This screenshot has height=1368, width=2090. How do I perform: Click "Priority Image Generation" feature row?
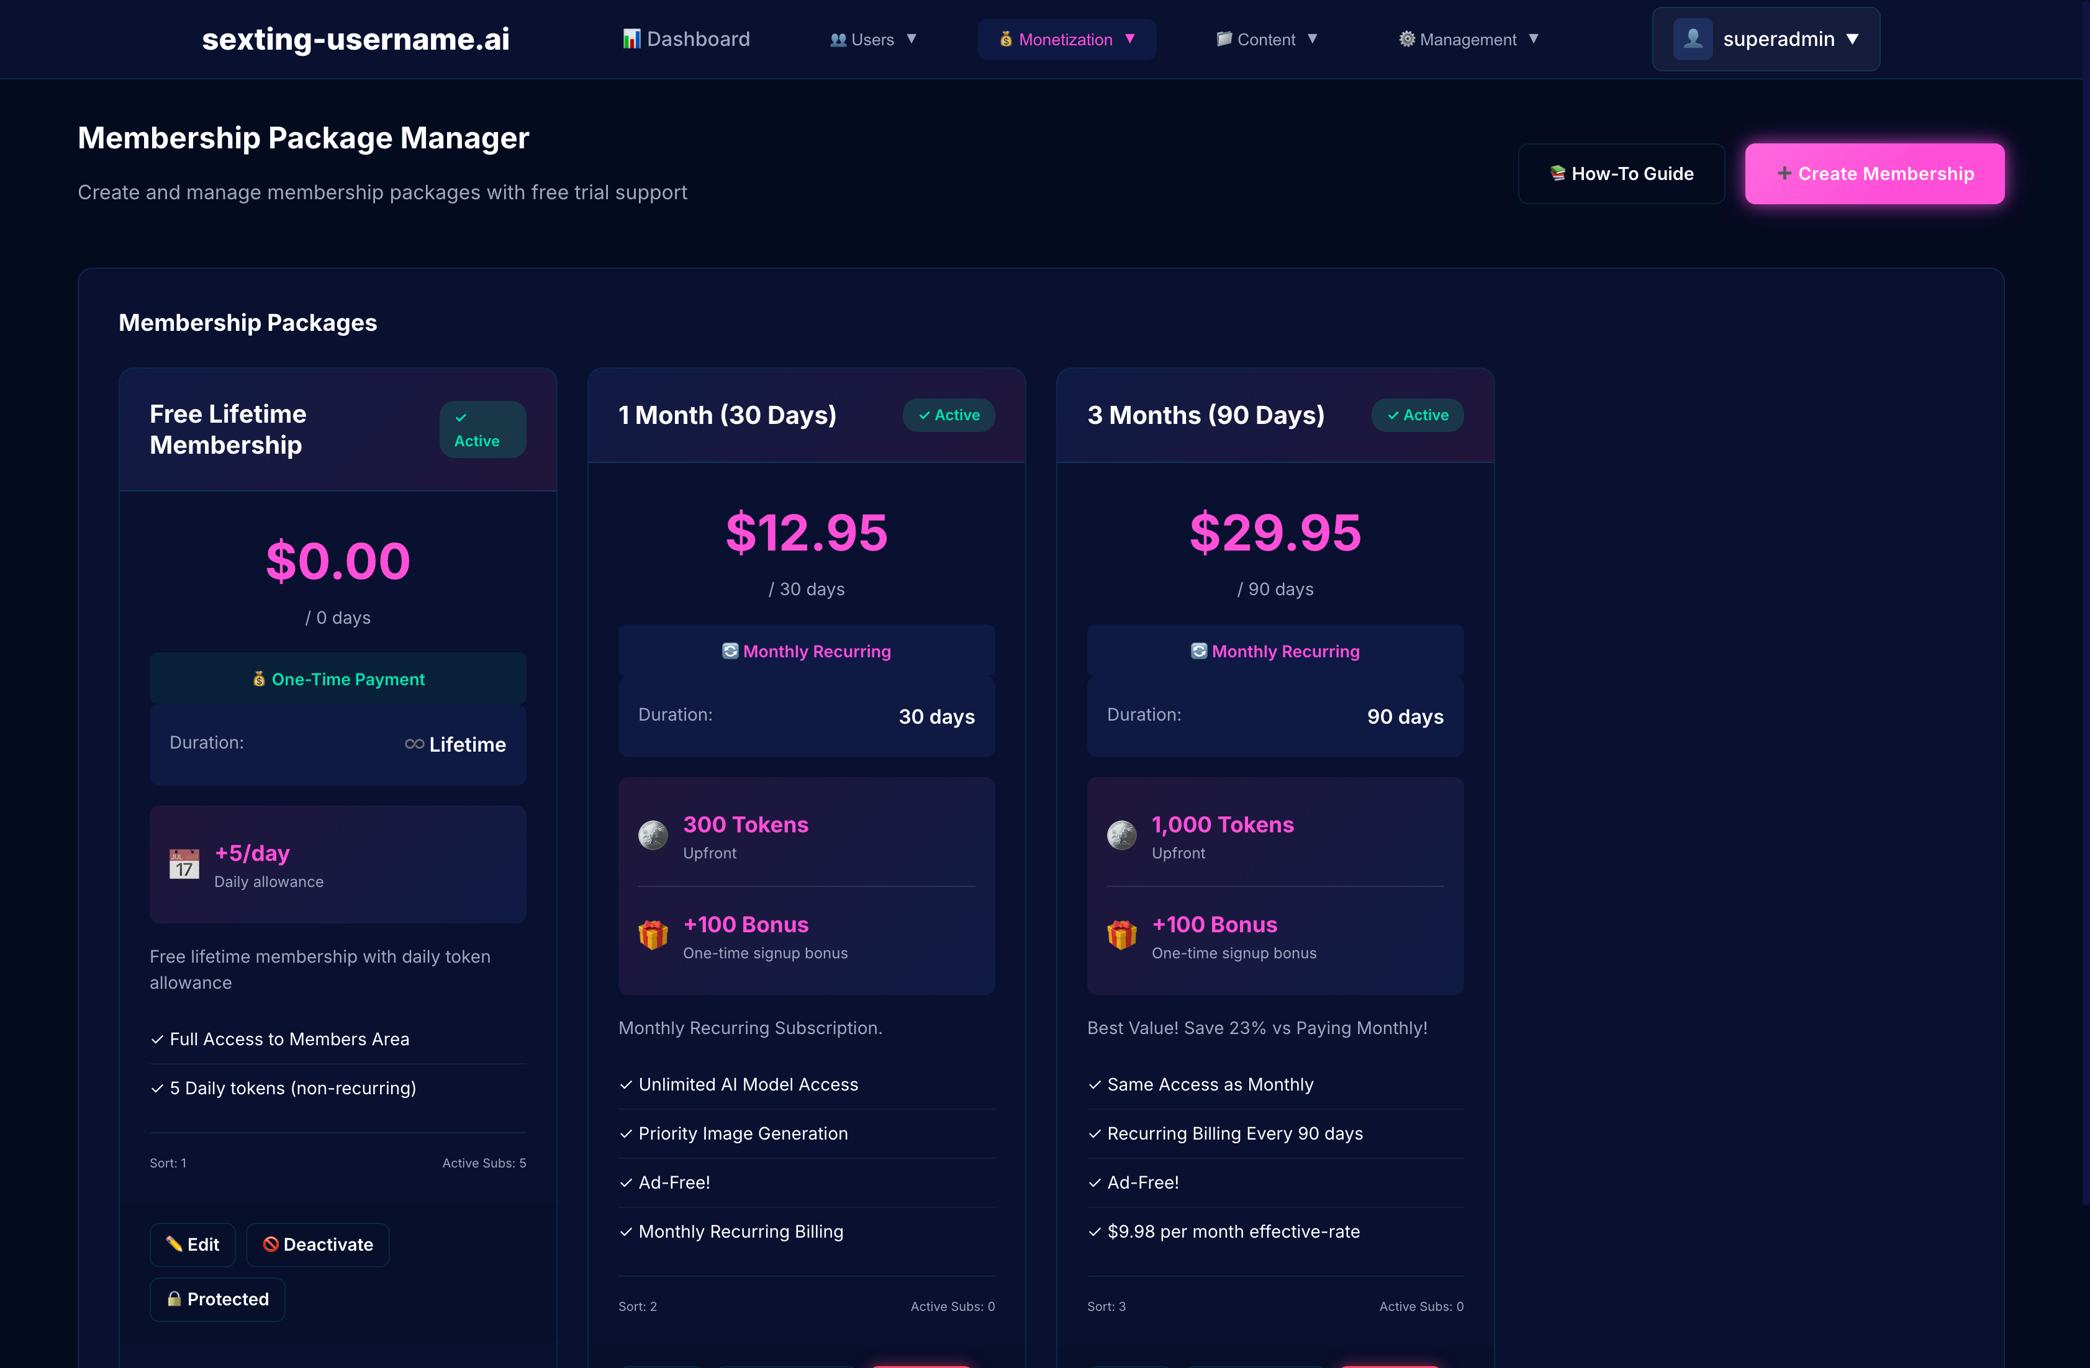(806, 1133)
